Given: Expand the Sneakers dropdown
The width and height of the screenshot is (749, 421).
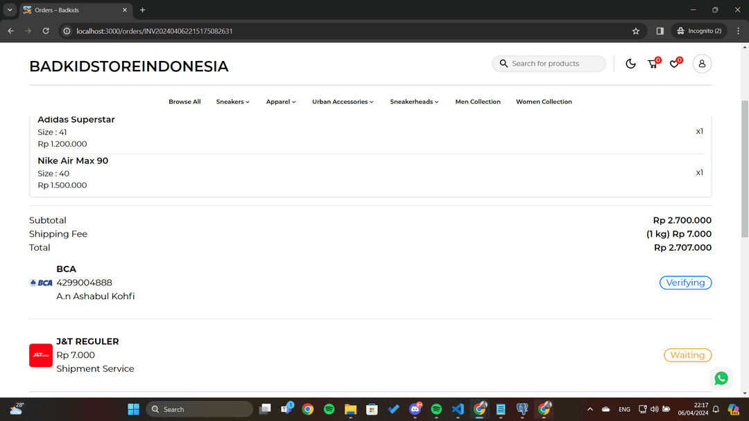Looking at the screenshot, I should click(232, 102).
